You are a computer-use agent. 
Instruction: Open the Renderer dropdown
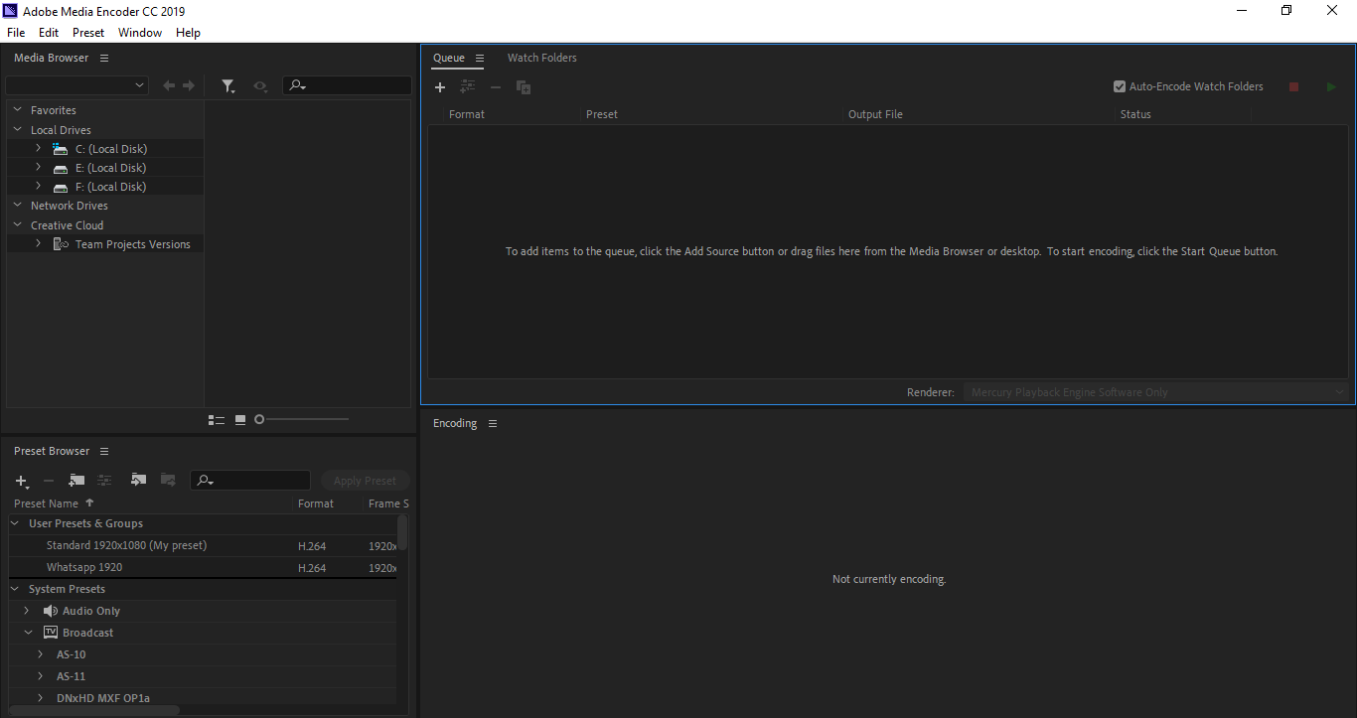coord(1157,392)
